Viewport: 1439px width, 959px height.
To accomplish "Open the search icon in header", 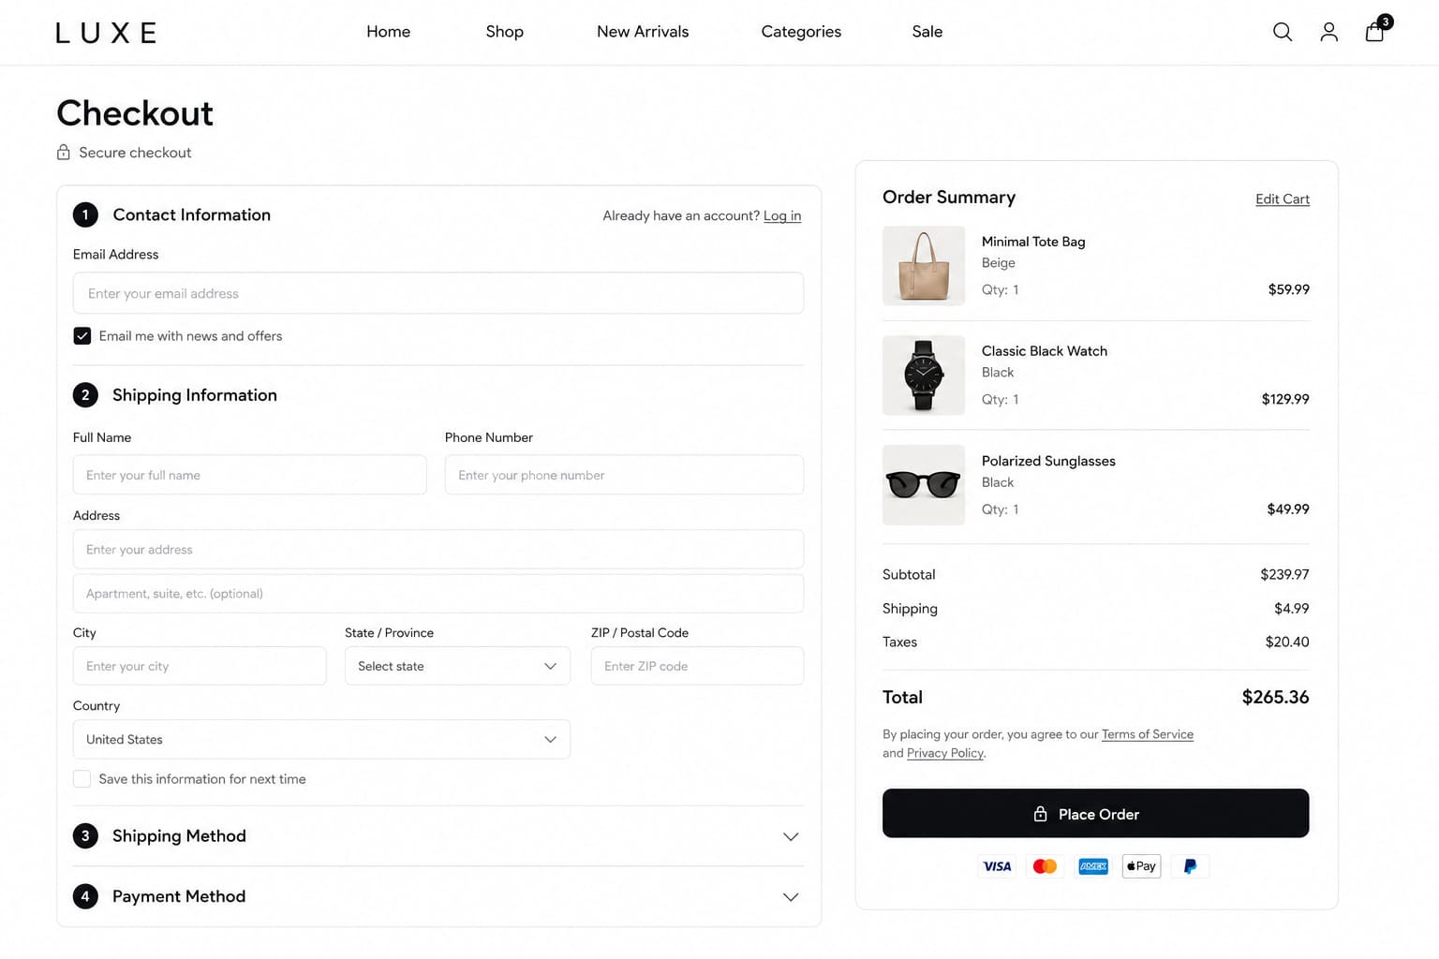I will 1283,32.
